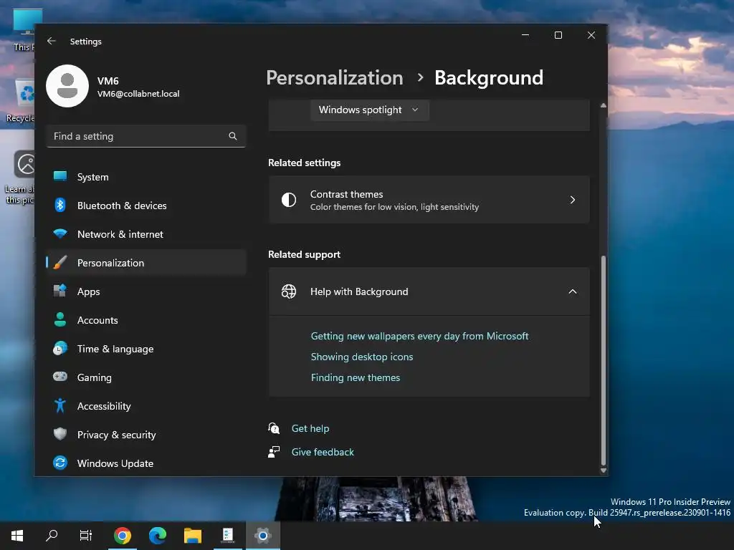734x550 pixels.
Task: Click the Gaming controller icon
Action: point(60,377)
